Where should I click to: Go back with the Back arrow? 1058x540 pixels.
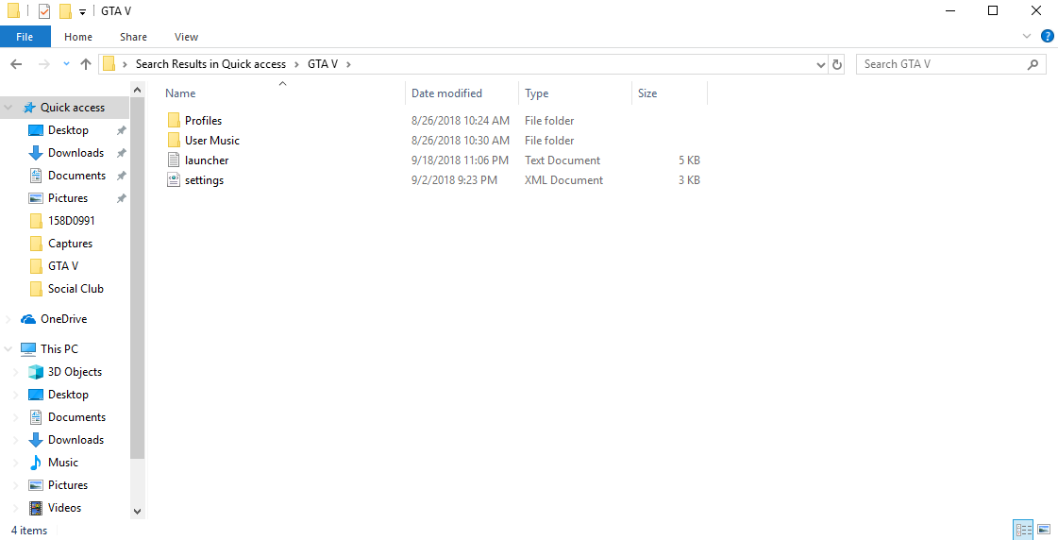[16, 64]
